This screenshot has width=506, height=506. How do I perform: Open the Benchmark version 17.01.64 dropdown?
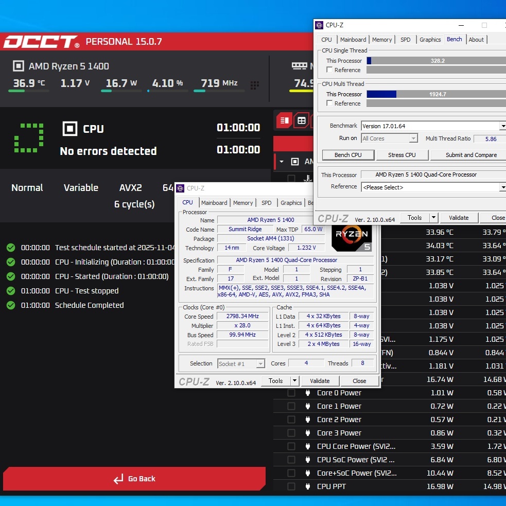(433, 126)
